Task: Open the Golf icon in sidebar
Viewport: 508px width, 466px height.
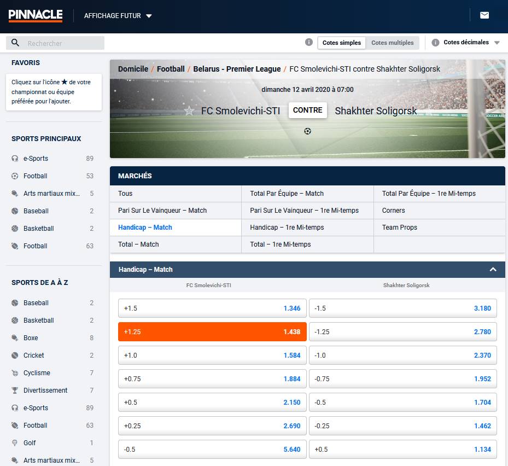Action: (15, 443)
